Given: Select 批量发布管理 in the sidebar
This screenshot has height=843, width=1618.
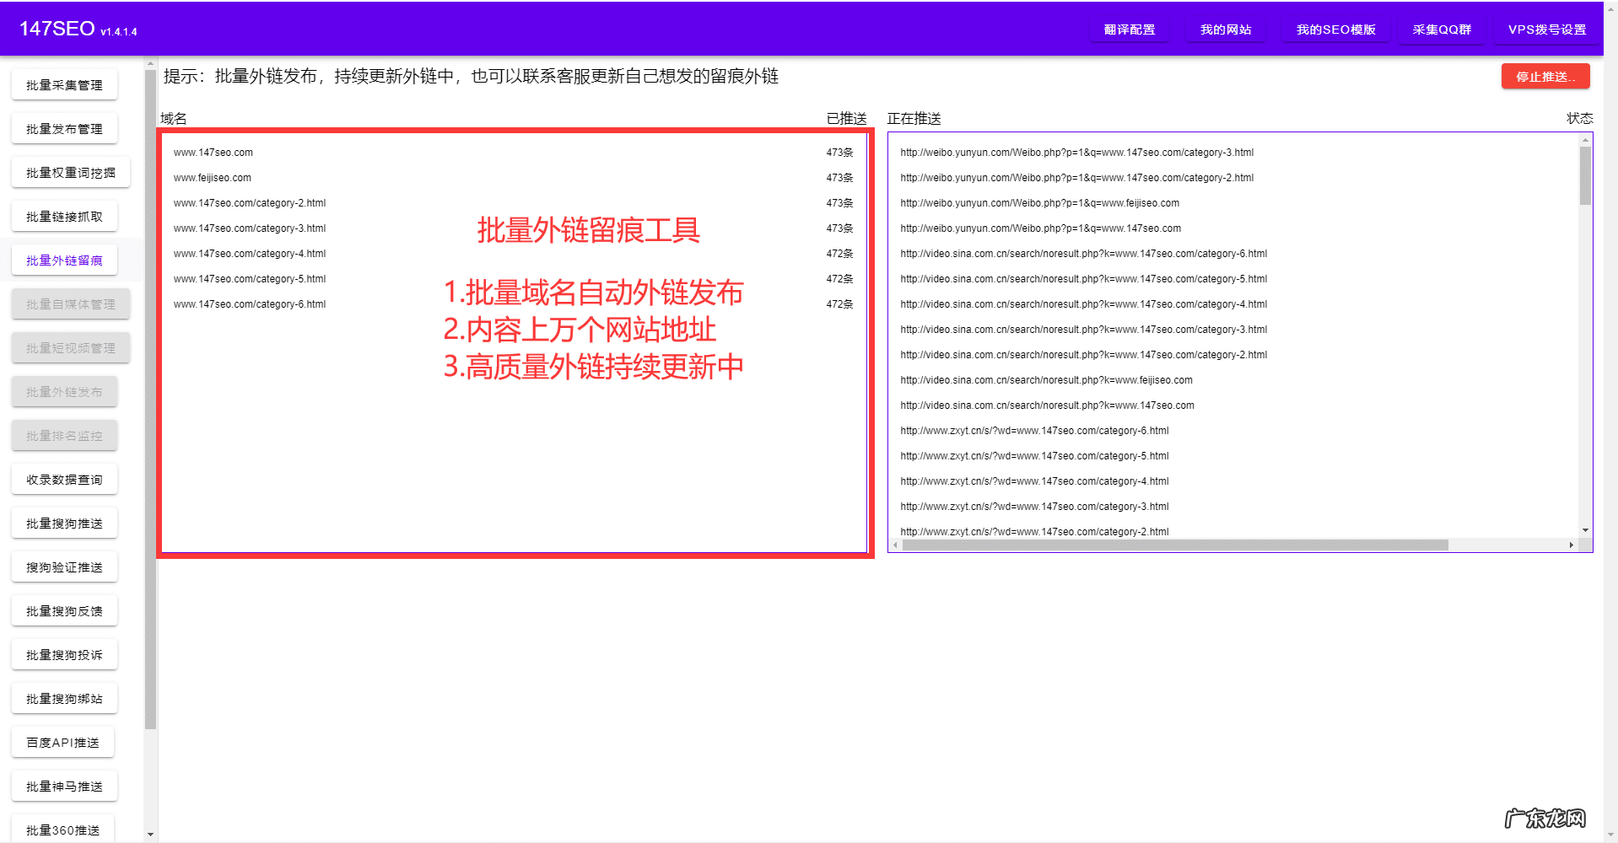Looking at the screenshot, I should 64,128.
